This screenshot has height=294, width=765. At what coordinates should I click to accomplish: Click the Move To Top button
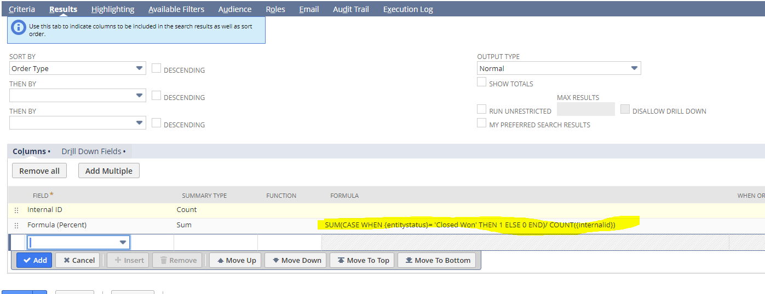[362, 260]
